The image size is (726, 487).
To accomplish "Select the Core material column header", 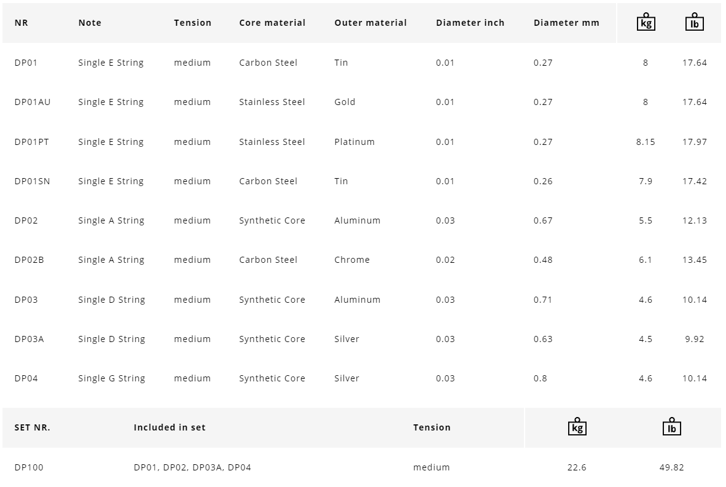I will [x=272, y=23].
